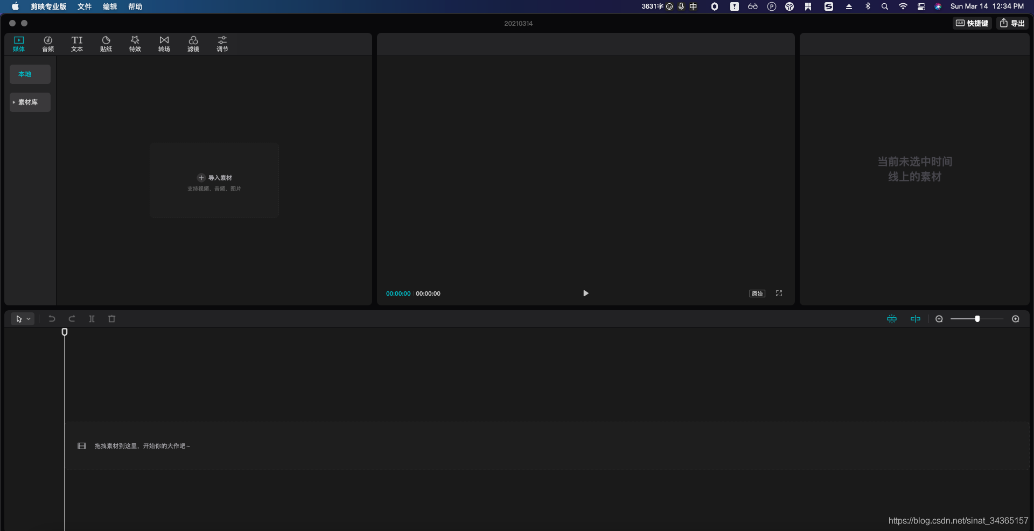Open the 文件 menu
This screenshot has height=531, width=1034.
pyautogui.click(x=85, y=6)
